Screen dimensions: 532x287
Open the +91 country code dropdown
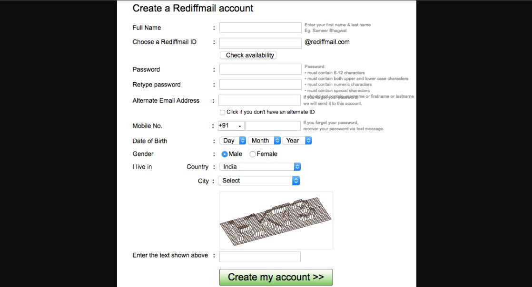click(231, 126)
